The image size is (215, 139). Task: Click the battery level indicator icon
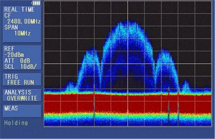(36, 3)
